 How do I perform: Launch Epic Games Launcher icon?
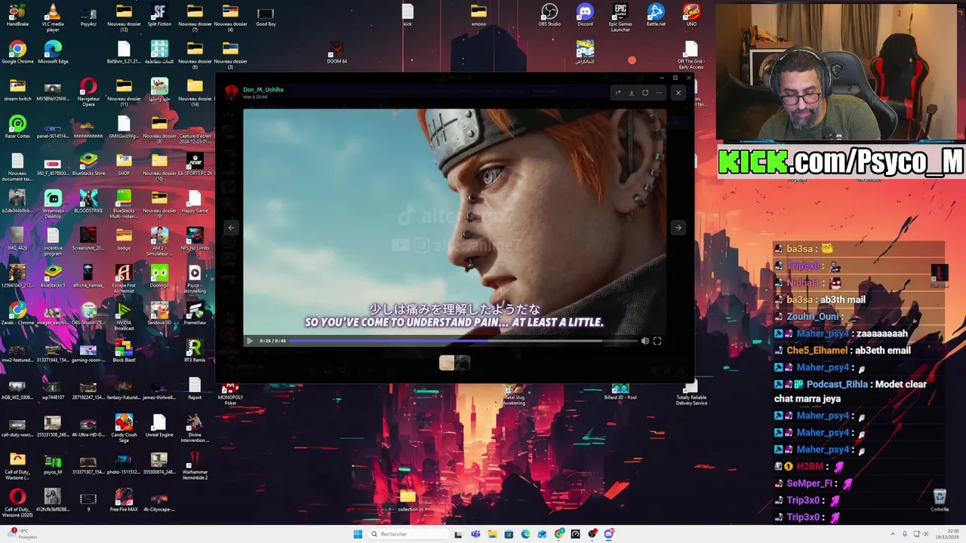pyautogui.click(x=620, y=17)
